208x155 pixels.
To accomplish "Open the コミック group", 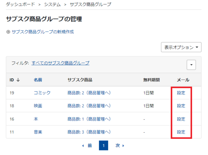I will [x=42, y=93].
